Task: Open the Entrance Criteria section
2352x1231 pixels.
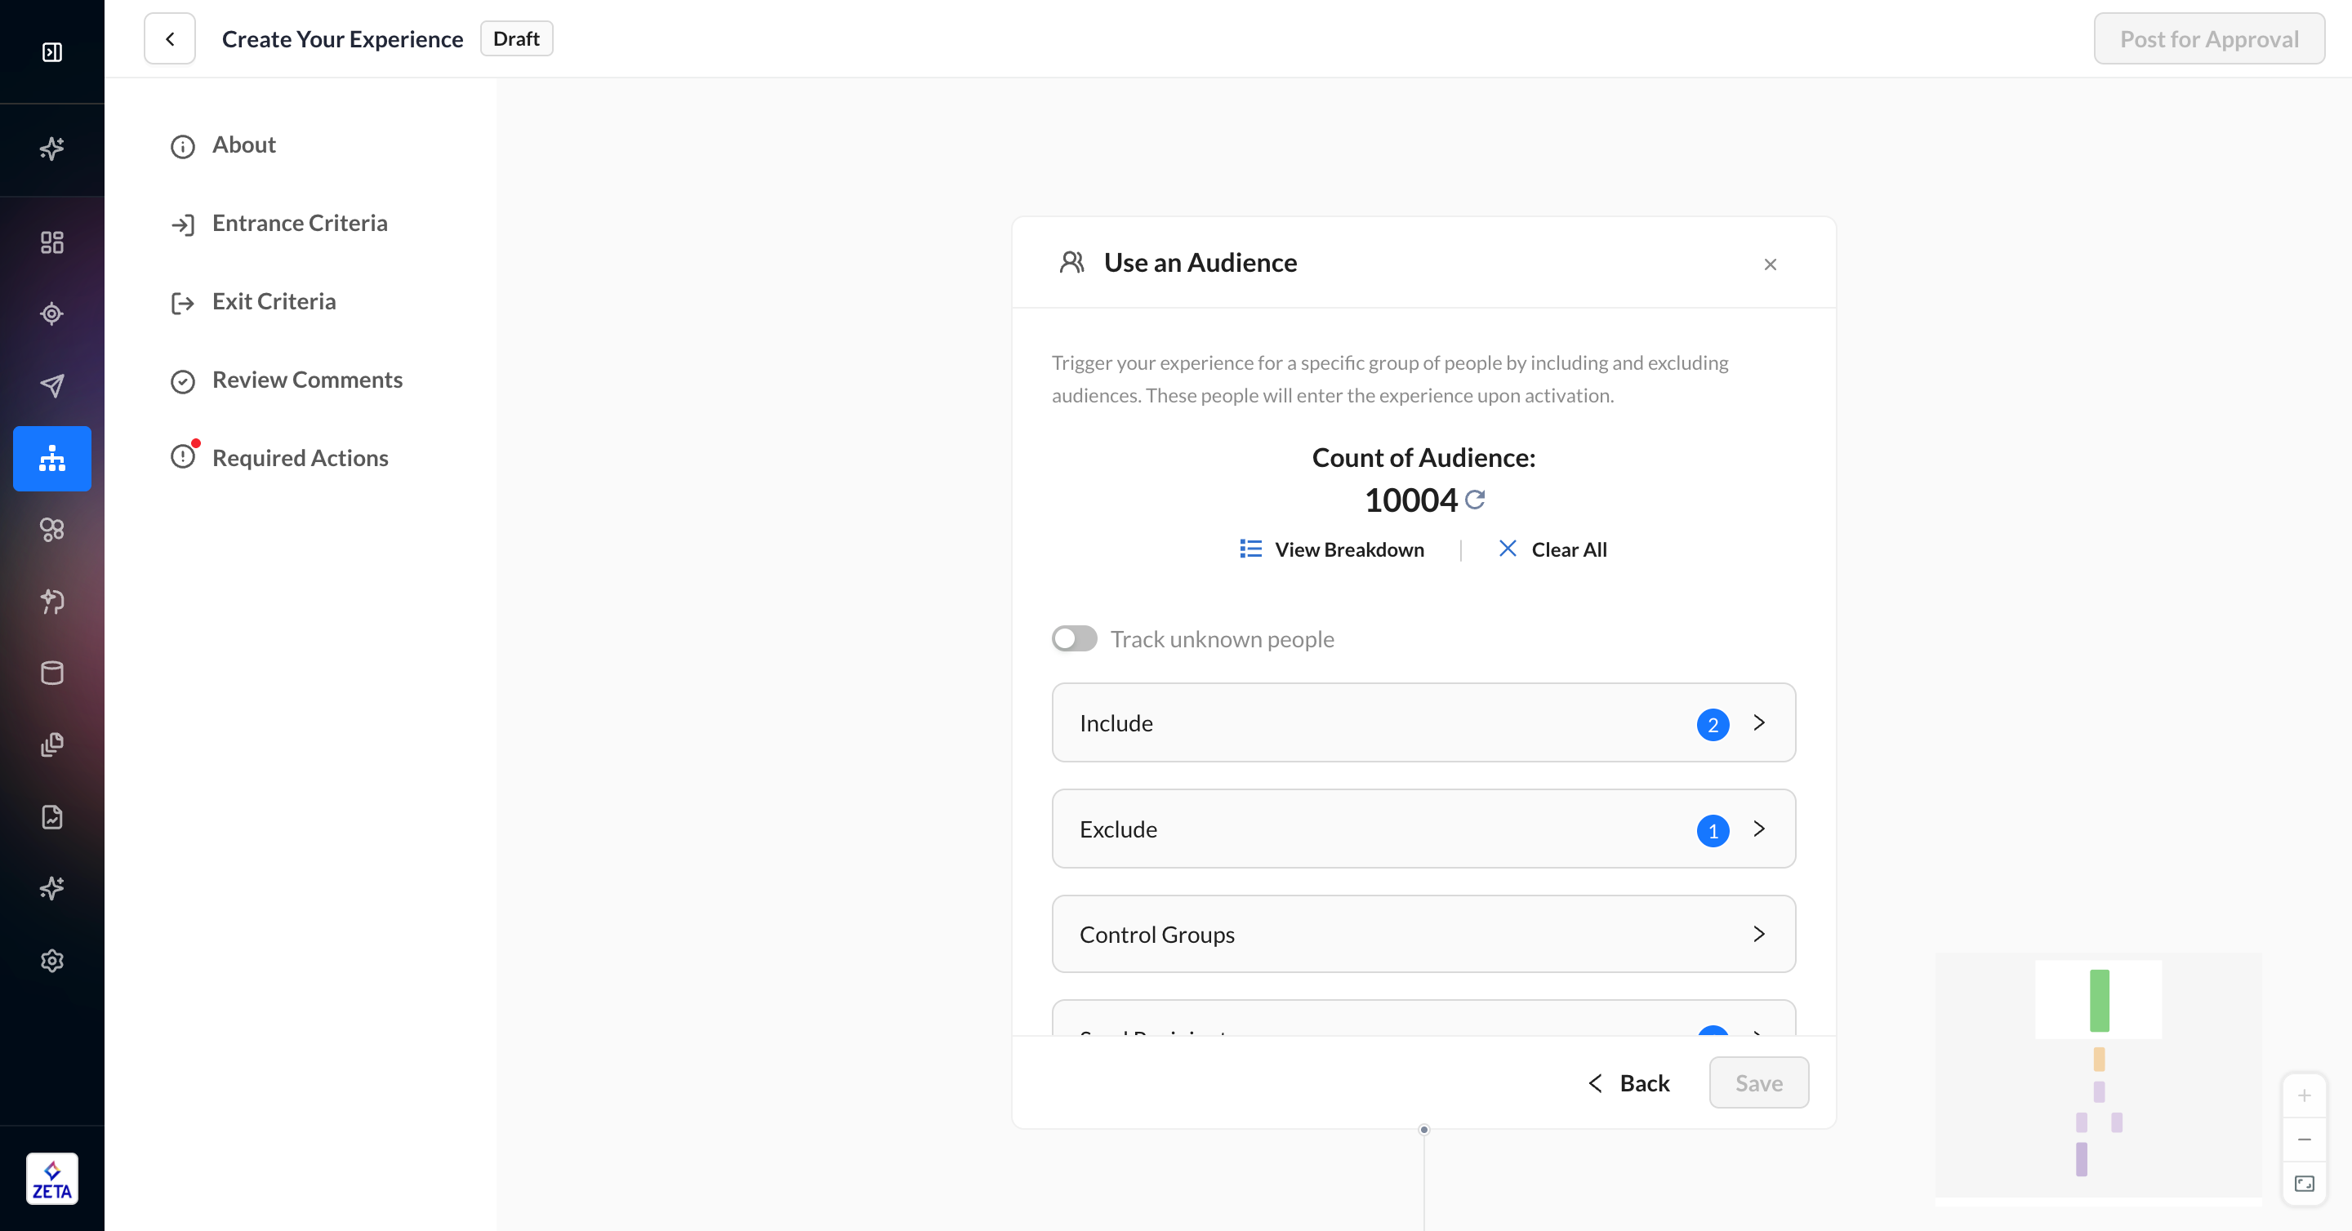Action: click(x=299, y=224)
